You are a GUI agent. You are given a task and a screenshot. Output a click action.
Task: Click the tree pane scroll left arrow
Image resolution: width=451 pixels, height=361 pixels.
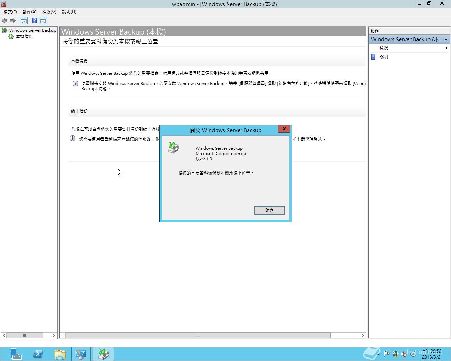[x=4, y=336]
